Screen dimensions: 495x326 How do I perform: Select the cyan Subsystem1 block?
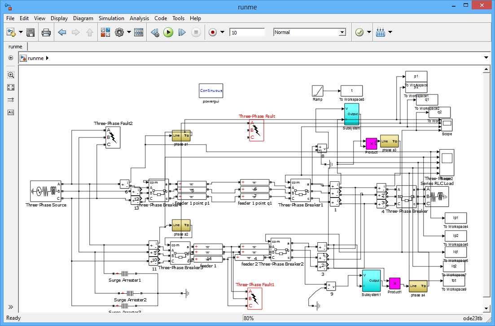[372, 281]
